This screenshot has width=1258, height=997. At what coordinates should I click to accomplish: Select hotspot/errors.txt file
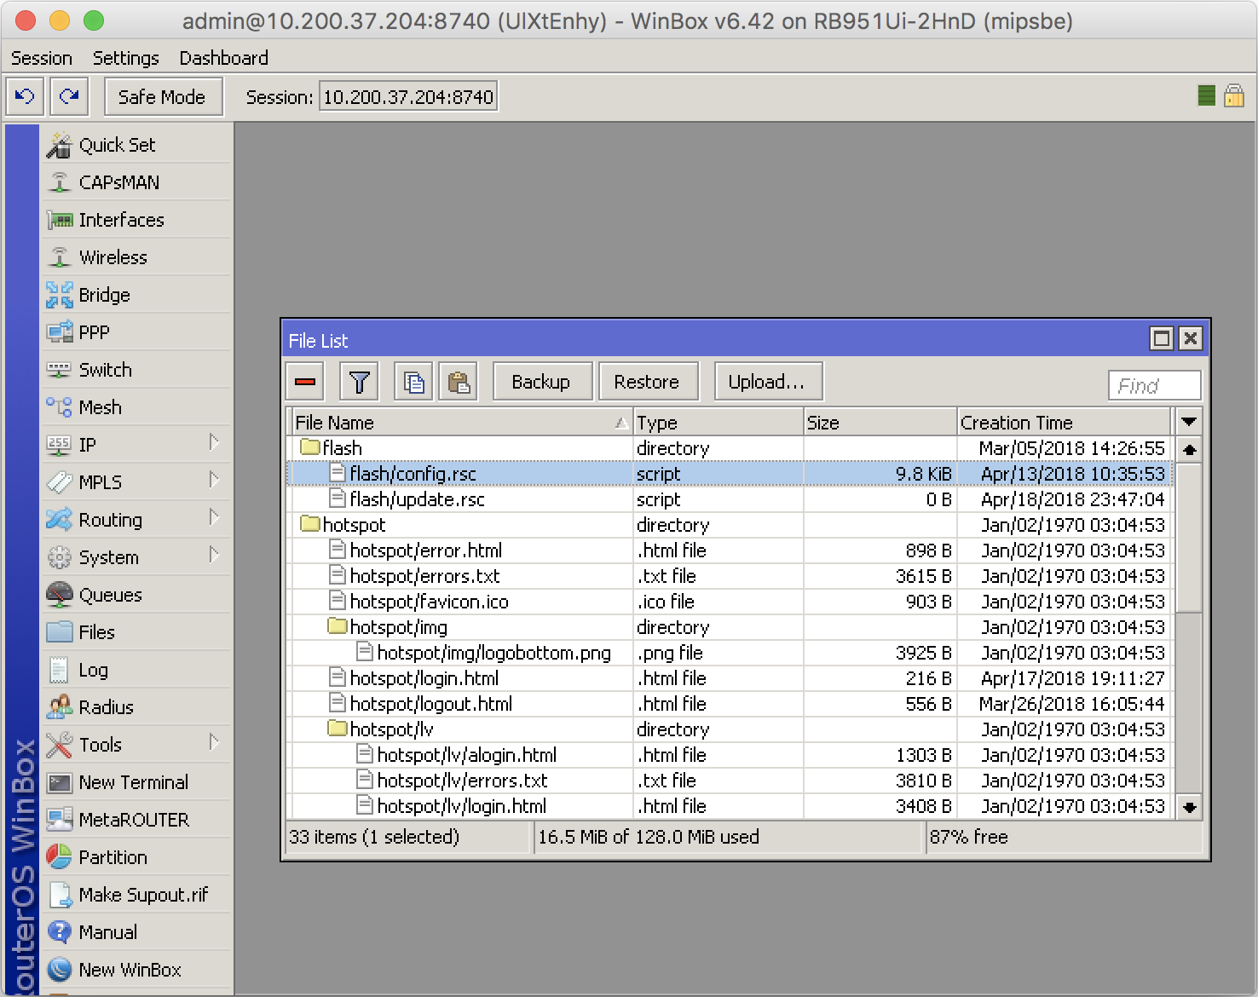pyautogui.click(x=731, y=576)
